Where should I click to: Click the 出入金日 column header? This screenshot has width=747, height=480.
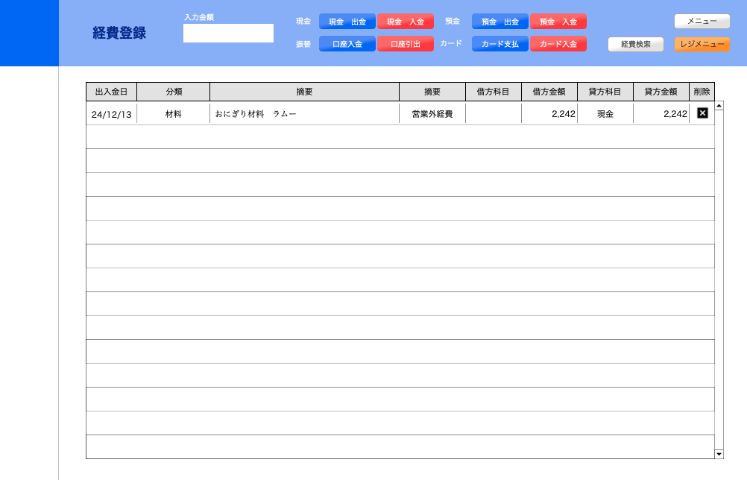coord(111,92)
